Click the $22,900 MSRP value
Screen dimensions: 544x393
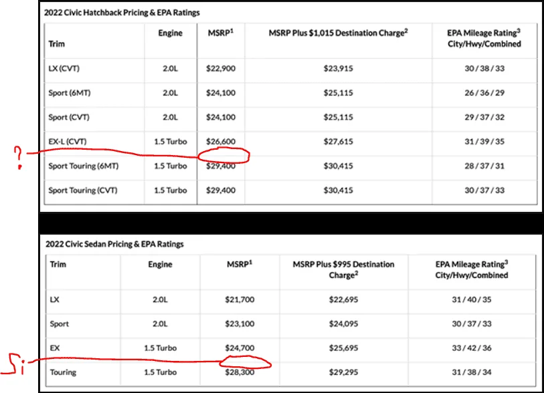[221, 68]
